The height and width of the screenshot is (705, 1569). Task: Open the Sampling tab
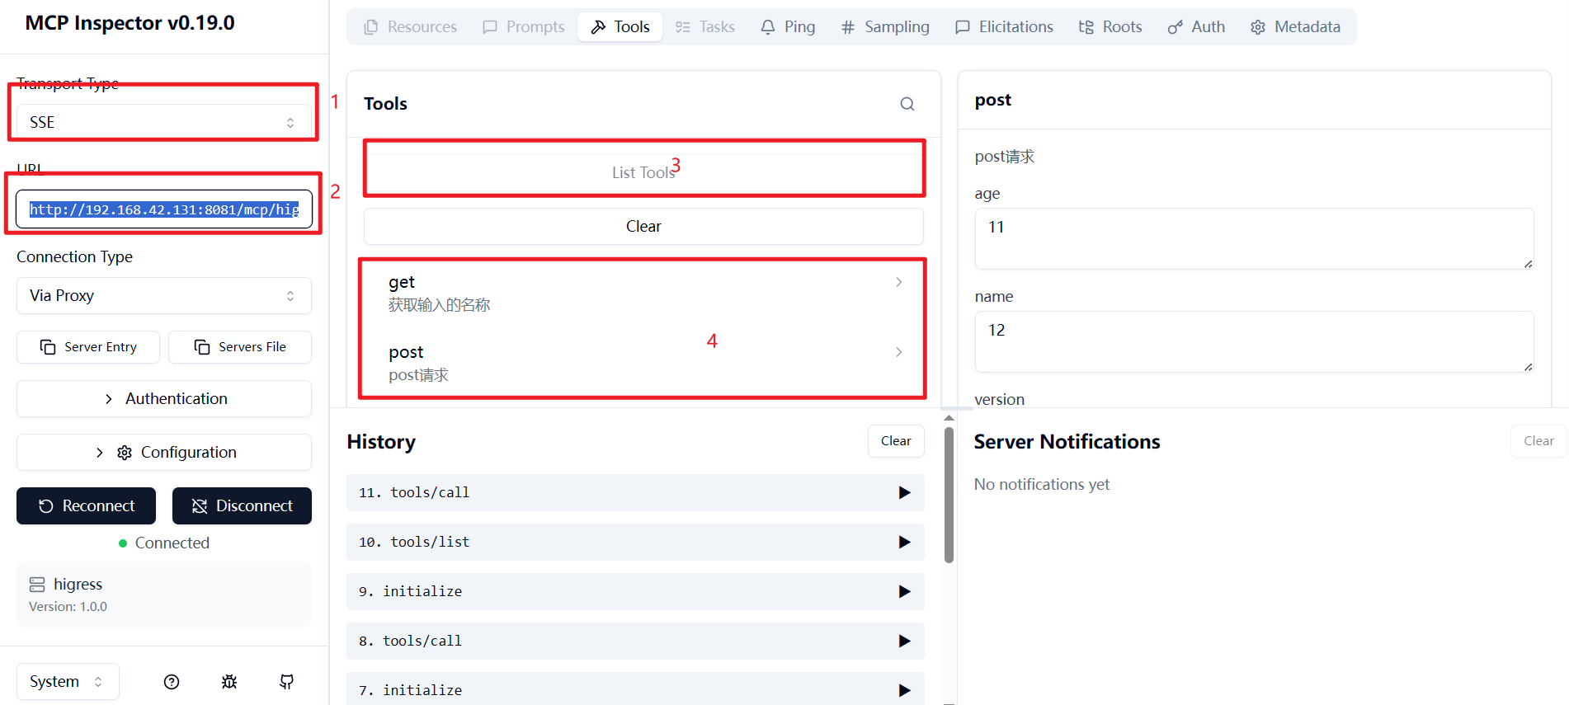[885, 27]
